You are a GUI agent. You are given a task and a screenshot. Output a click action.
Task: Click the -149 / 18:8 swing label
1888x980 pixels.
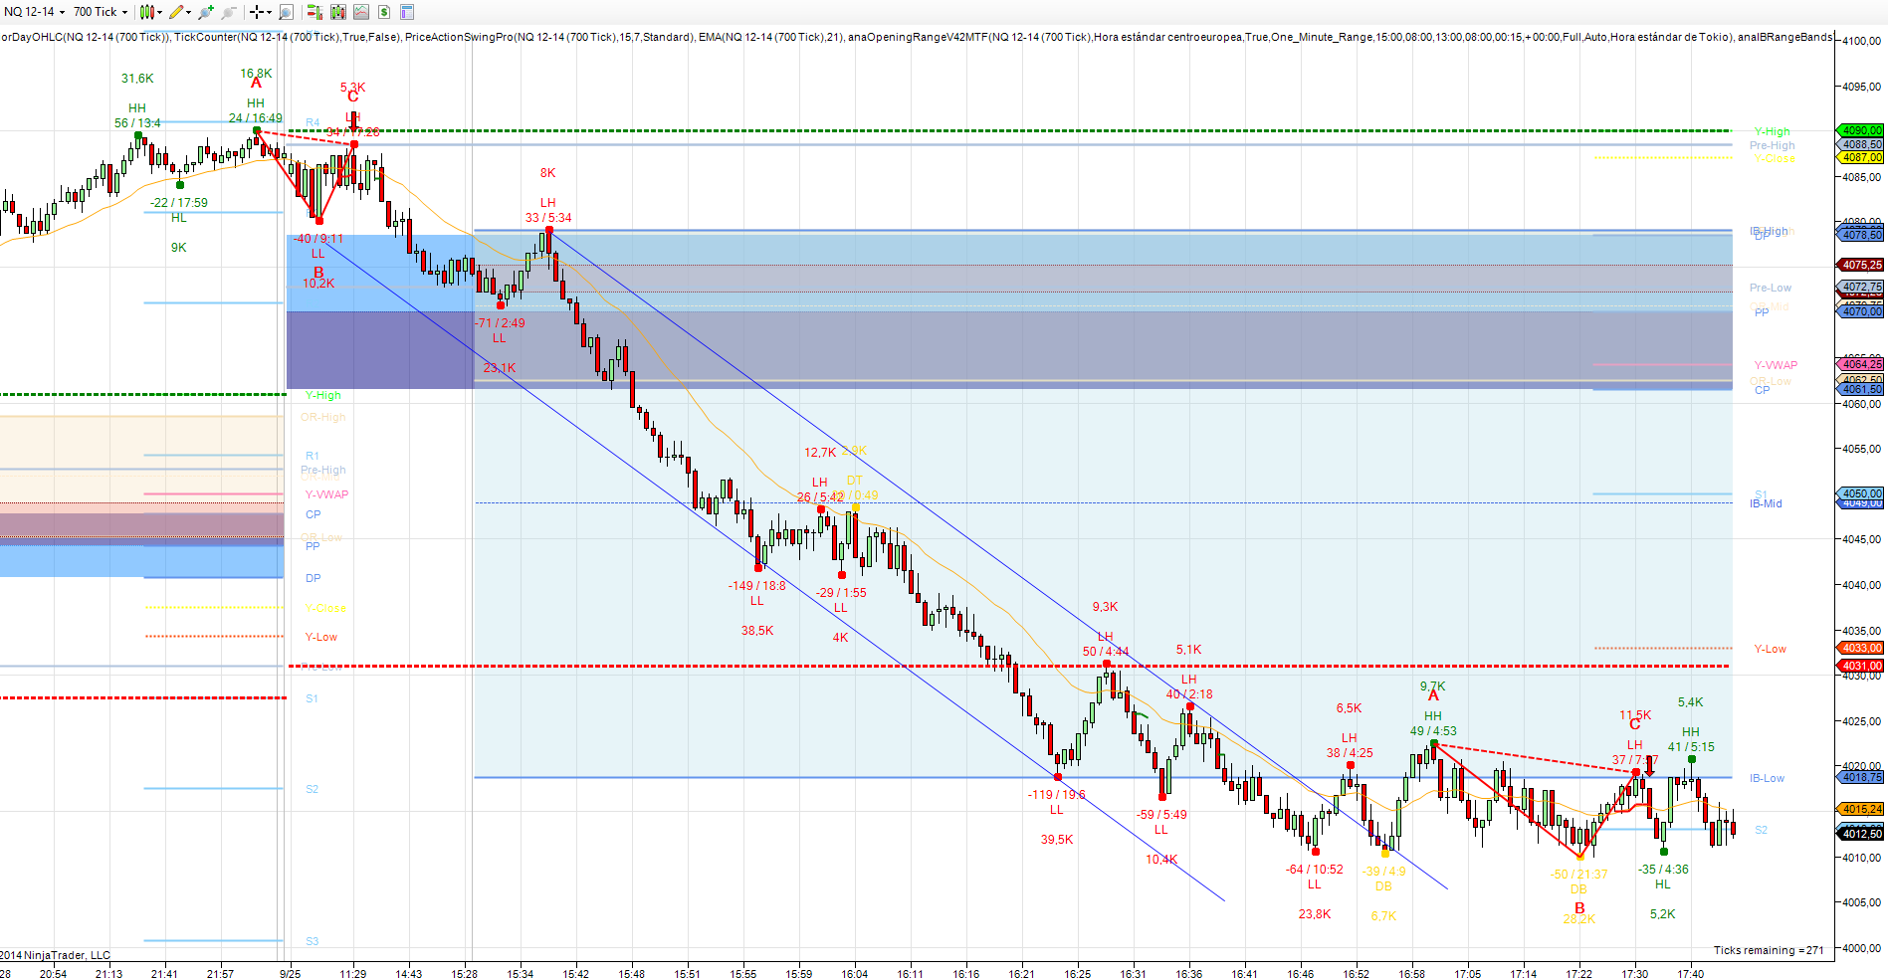click(x=757, y=586)
